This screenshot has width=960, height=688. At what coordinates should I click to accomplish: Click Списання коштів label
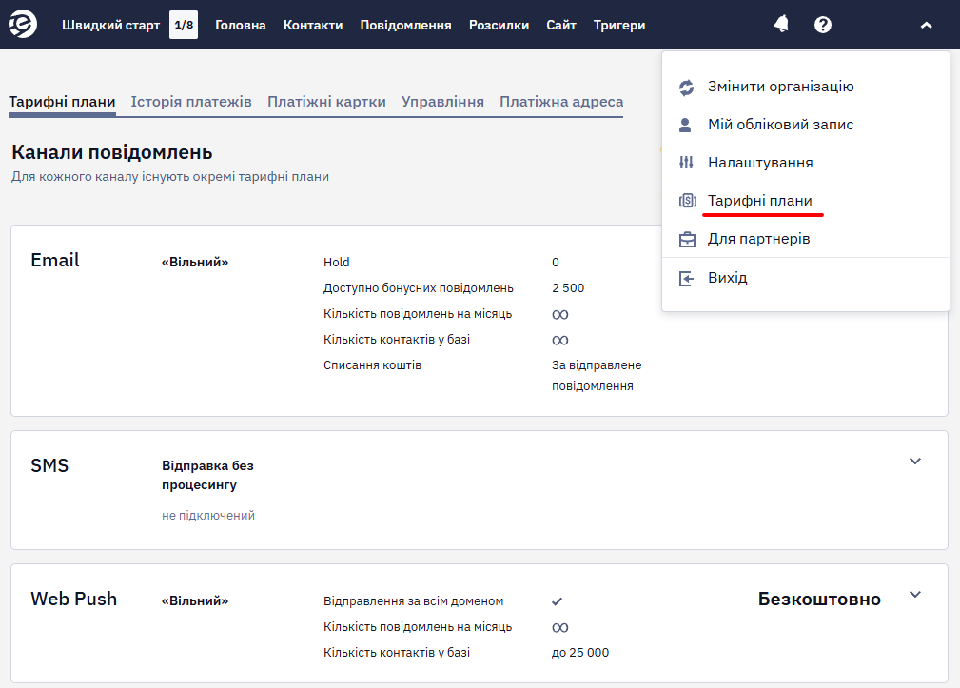click(x=372, y=364)
